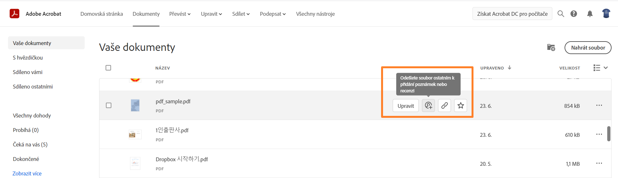
Task: Click the help question mark icon
Action: [574, 14]
